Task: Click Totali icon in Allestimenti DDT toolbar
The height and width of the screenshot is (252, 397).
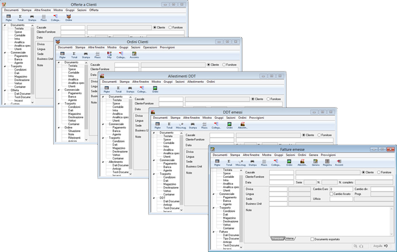Action: tap(118, 89)
